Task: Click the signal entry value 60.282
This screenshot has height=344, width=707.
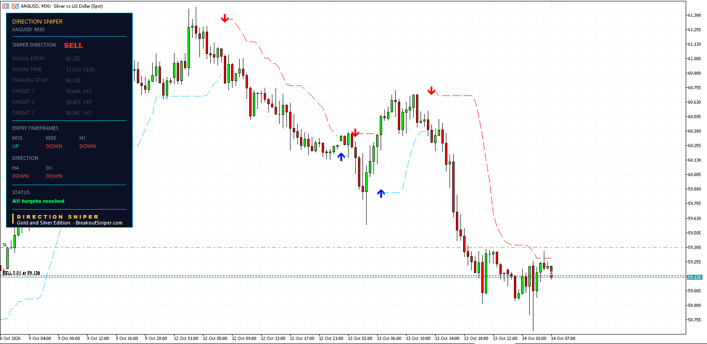Action: [73, 59]
